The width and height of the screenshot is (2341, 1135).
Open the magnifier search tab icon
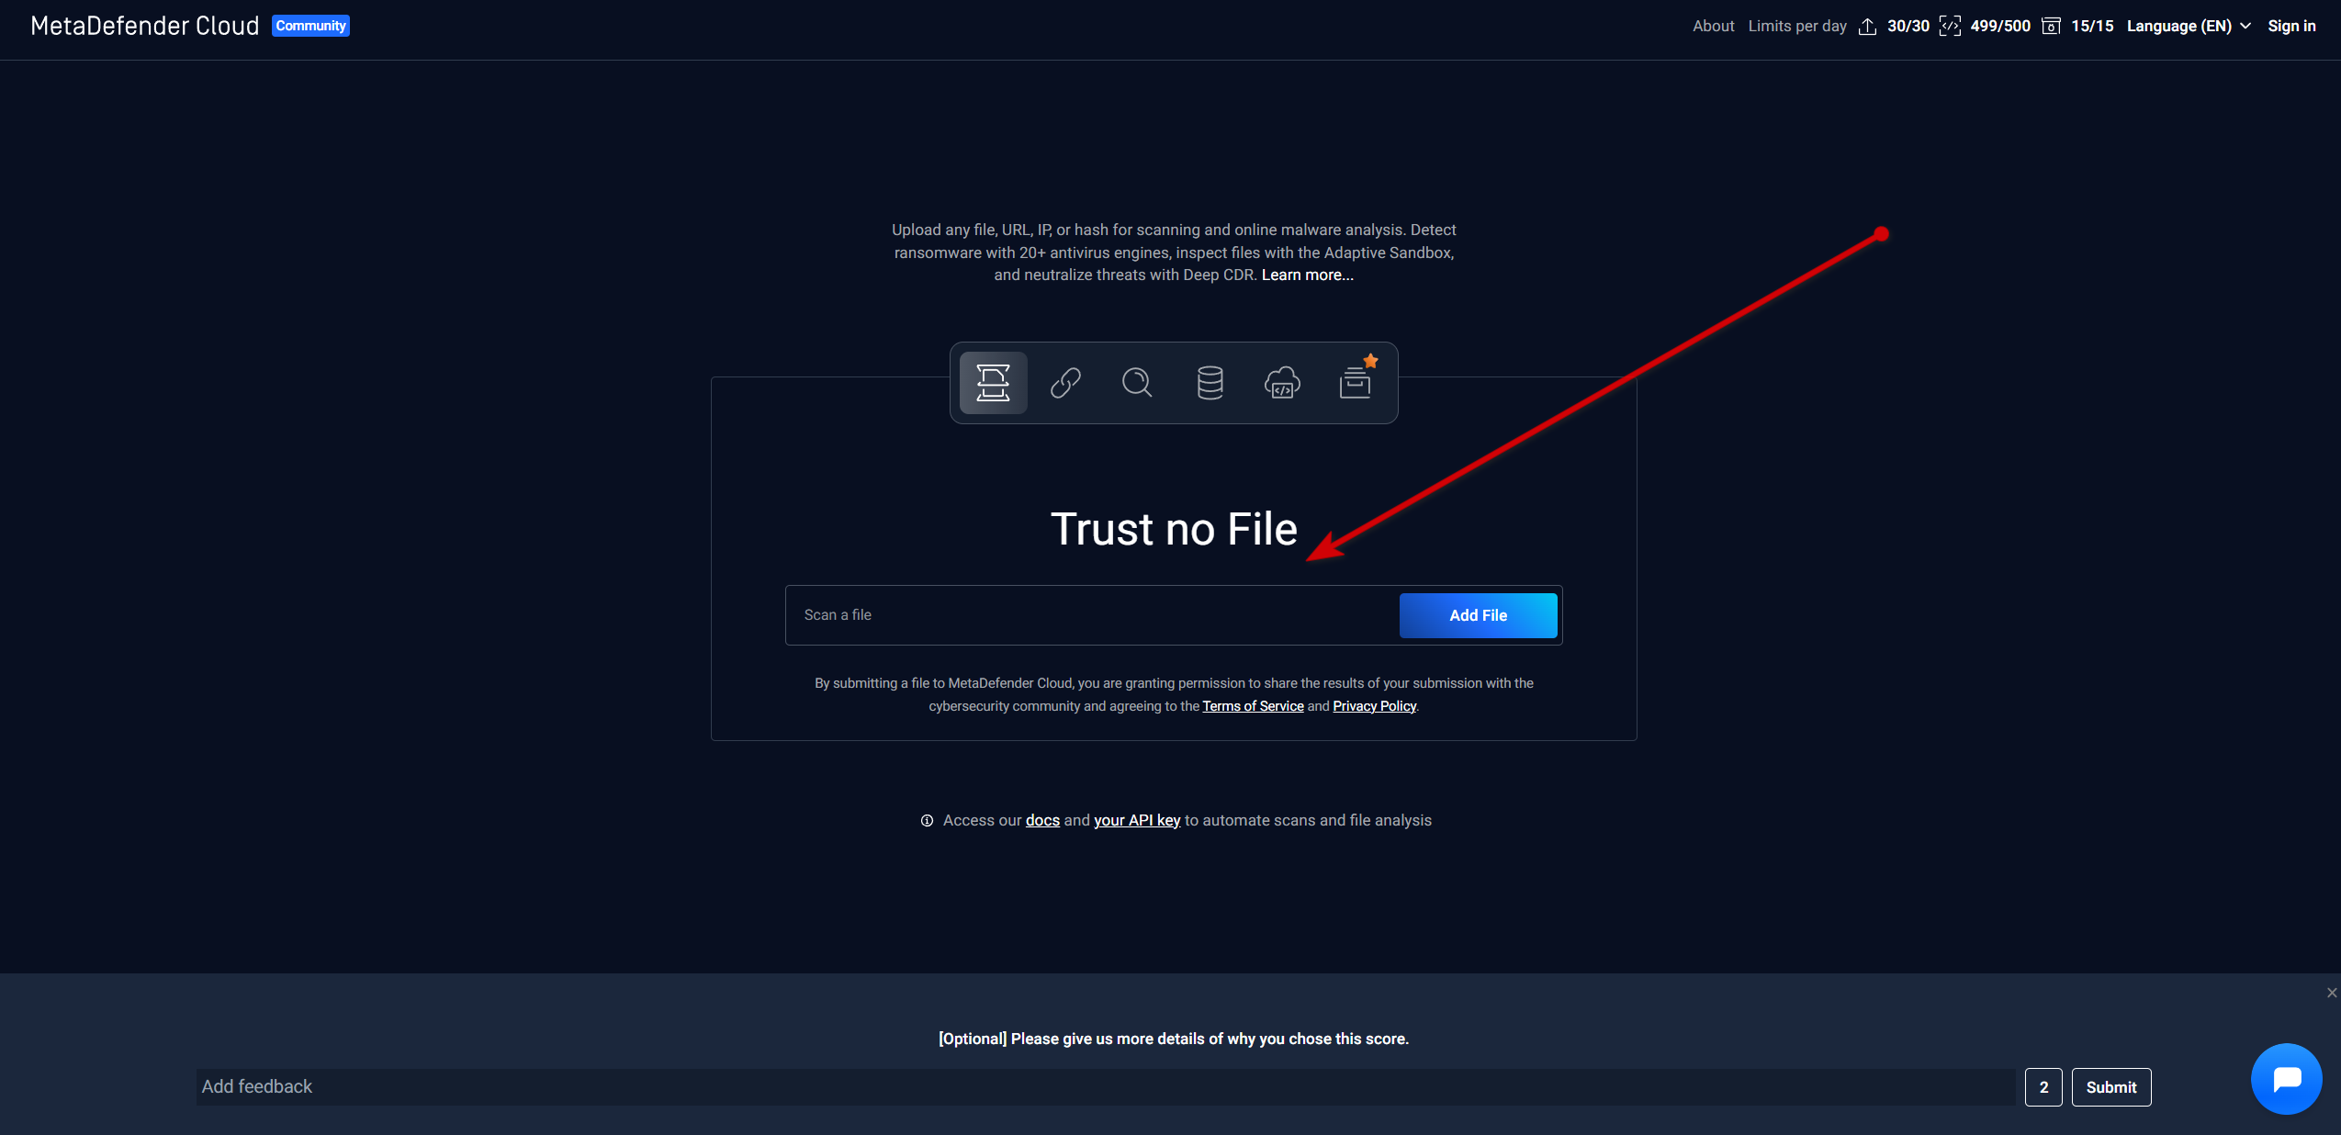1137,383
